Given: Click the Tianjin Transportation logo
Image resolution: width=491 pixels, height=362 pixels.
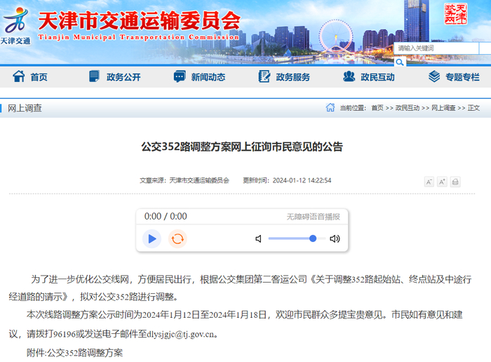Looking at the screenshot, I should pos(15,26).
